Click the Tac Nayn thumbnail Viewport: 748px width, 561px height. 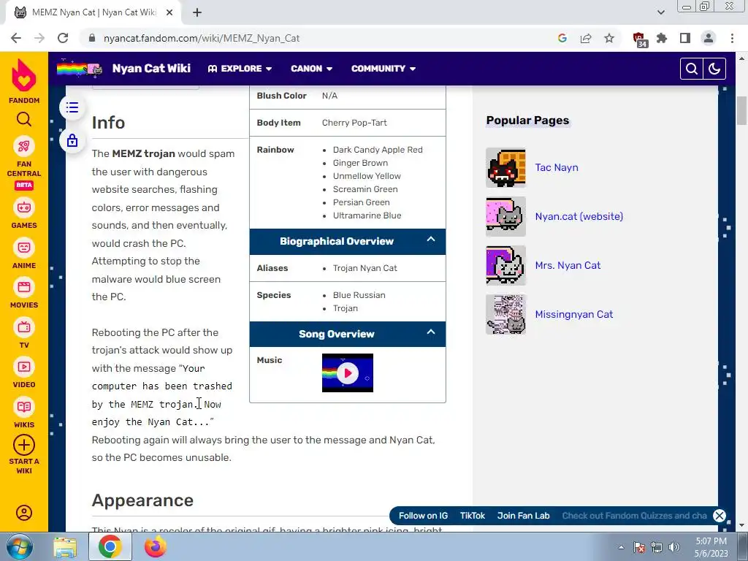point(505,167)
